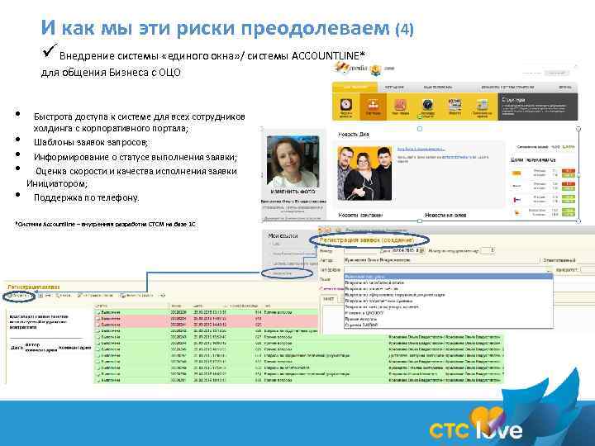
Task: Sort list by the Дата column header
Action: [198, 306]
